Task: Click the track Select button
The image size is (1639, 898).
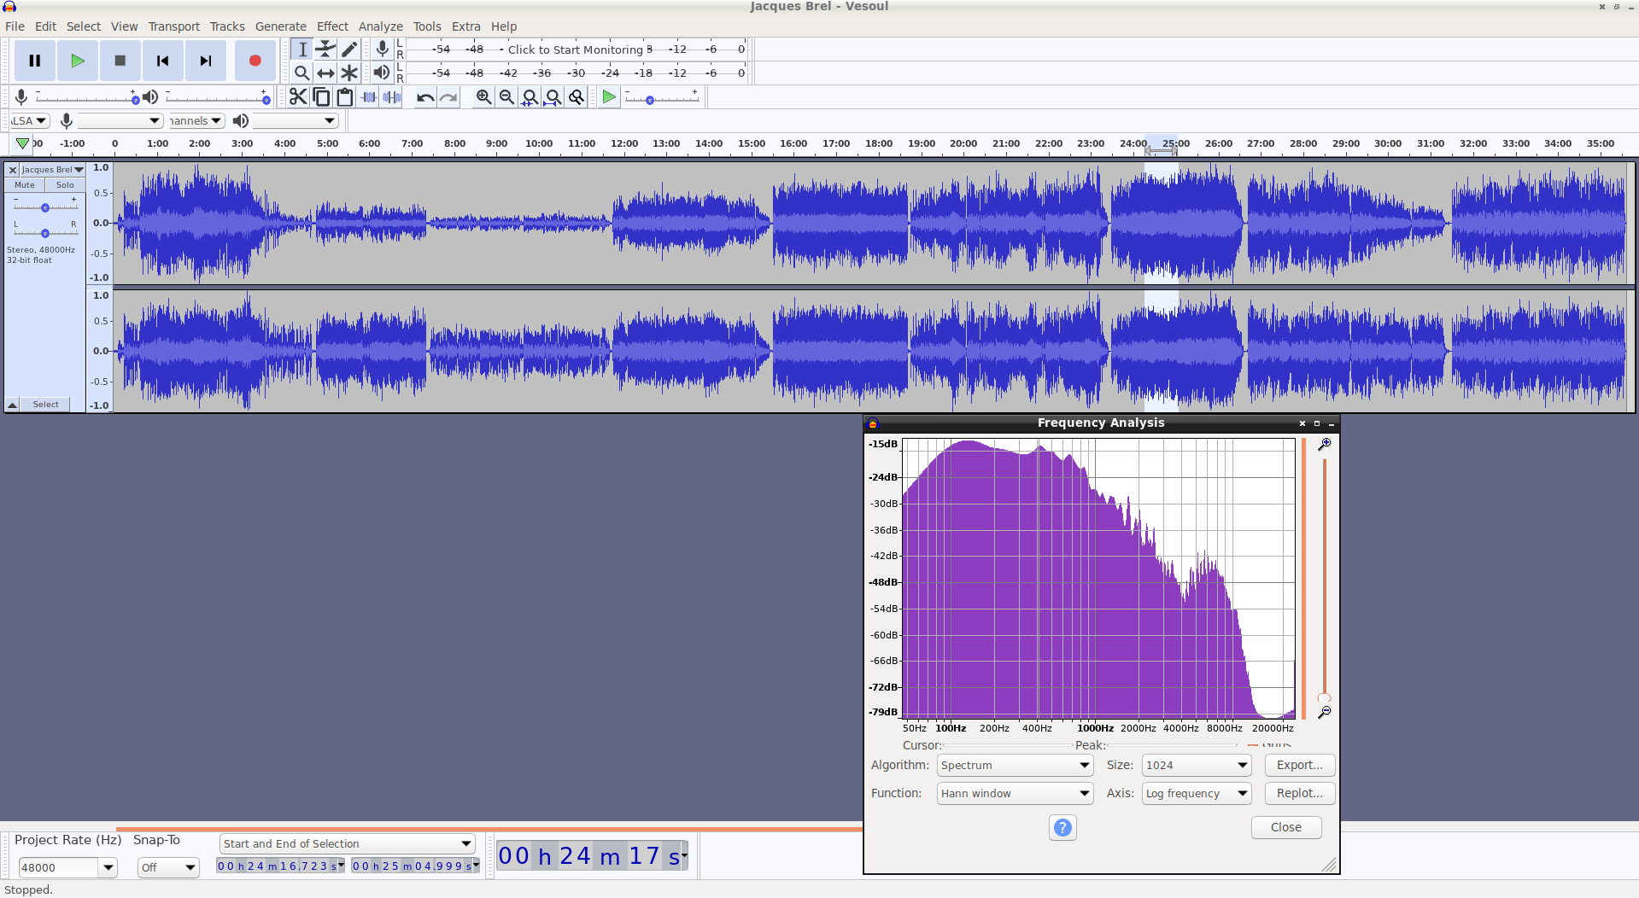Action: 46,405
